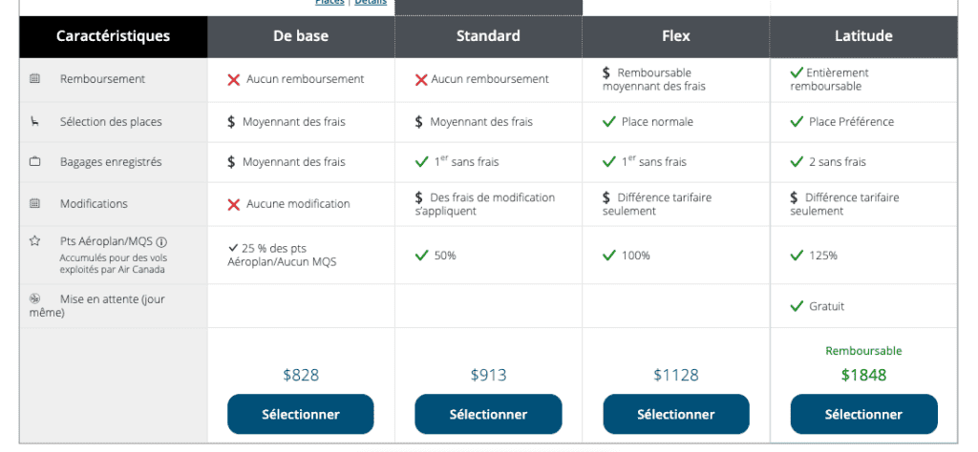Viewport: 978px width, 452px height.
Task: Select the Latitude fare at $1848
Action: [x=863, y=414]
